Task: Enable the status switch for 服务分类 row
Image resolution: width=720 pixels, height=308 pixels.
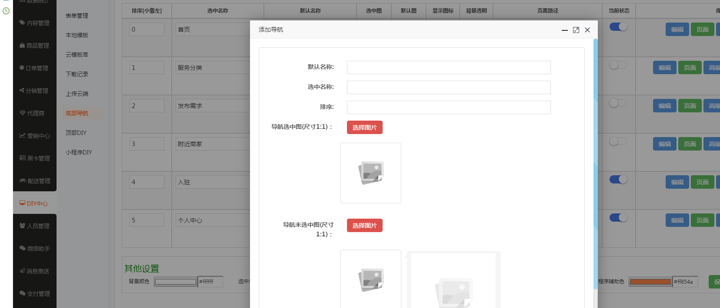Action: tap(618, 65)
